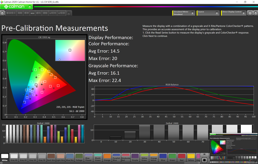
Task: Click the '16.1 - ΔE 2000' text
Action: pos(77,111)
